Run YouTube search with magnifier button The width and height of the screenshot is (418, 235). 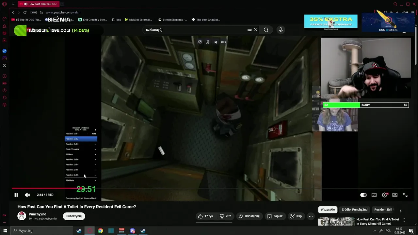tap(266, 30)
